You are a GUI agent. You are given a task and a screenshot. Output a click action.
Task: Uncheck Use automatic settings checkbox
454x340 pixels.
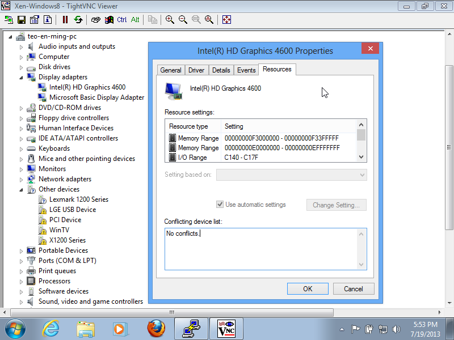tap(220, 205)
